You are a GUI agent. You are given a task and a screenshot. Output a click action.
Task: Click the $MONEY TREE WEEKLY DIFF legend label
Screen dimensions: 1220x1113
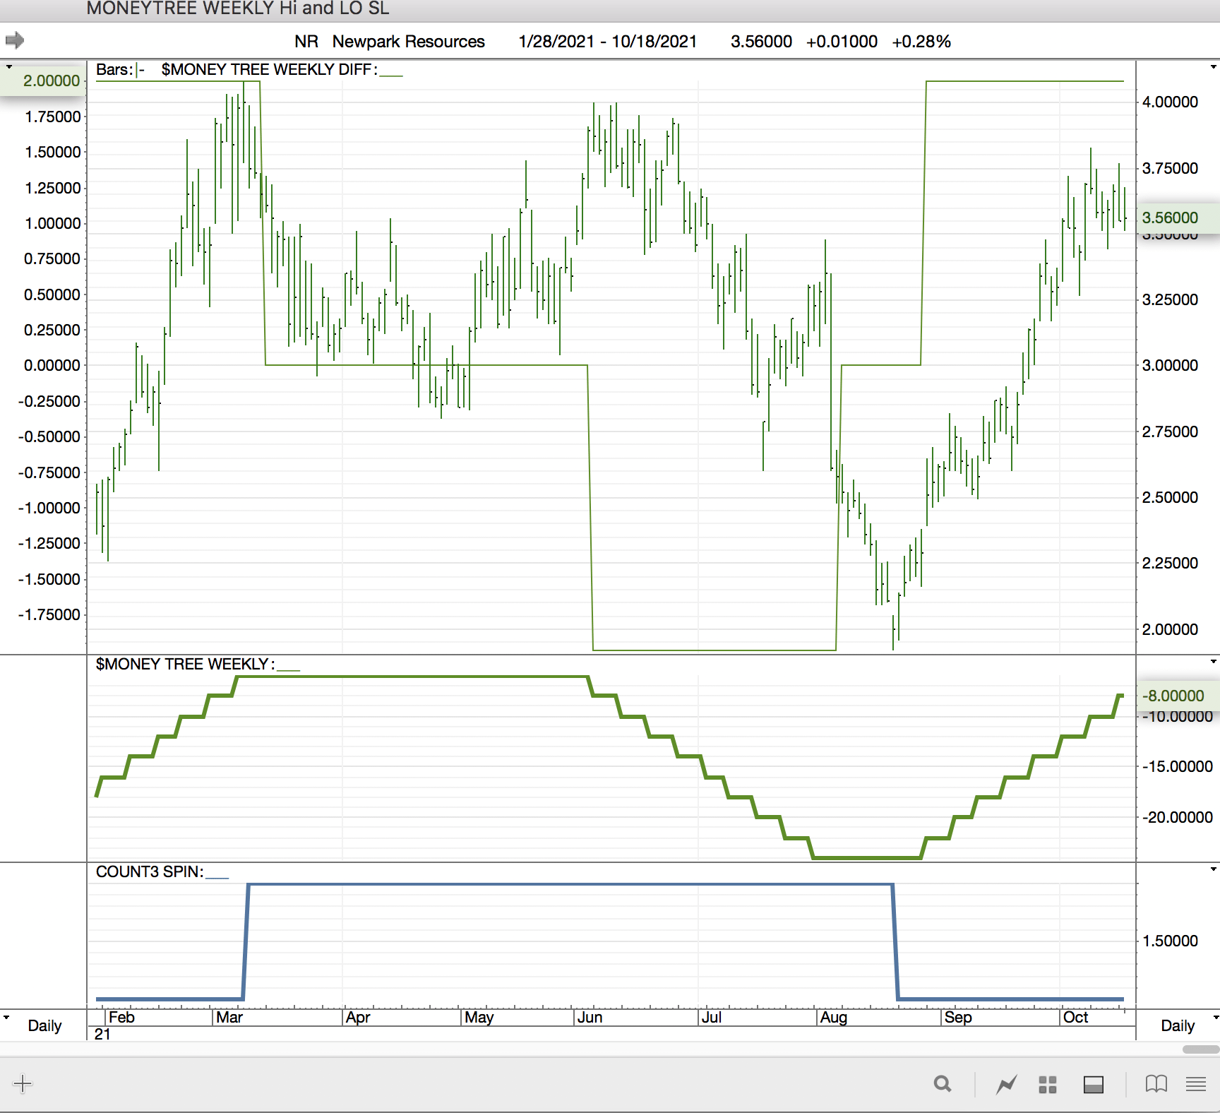[x=268, y=69]
